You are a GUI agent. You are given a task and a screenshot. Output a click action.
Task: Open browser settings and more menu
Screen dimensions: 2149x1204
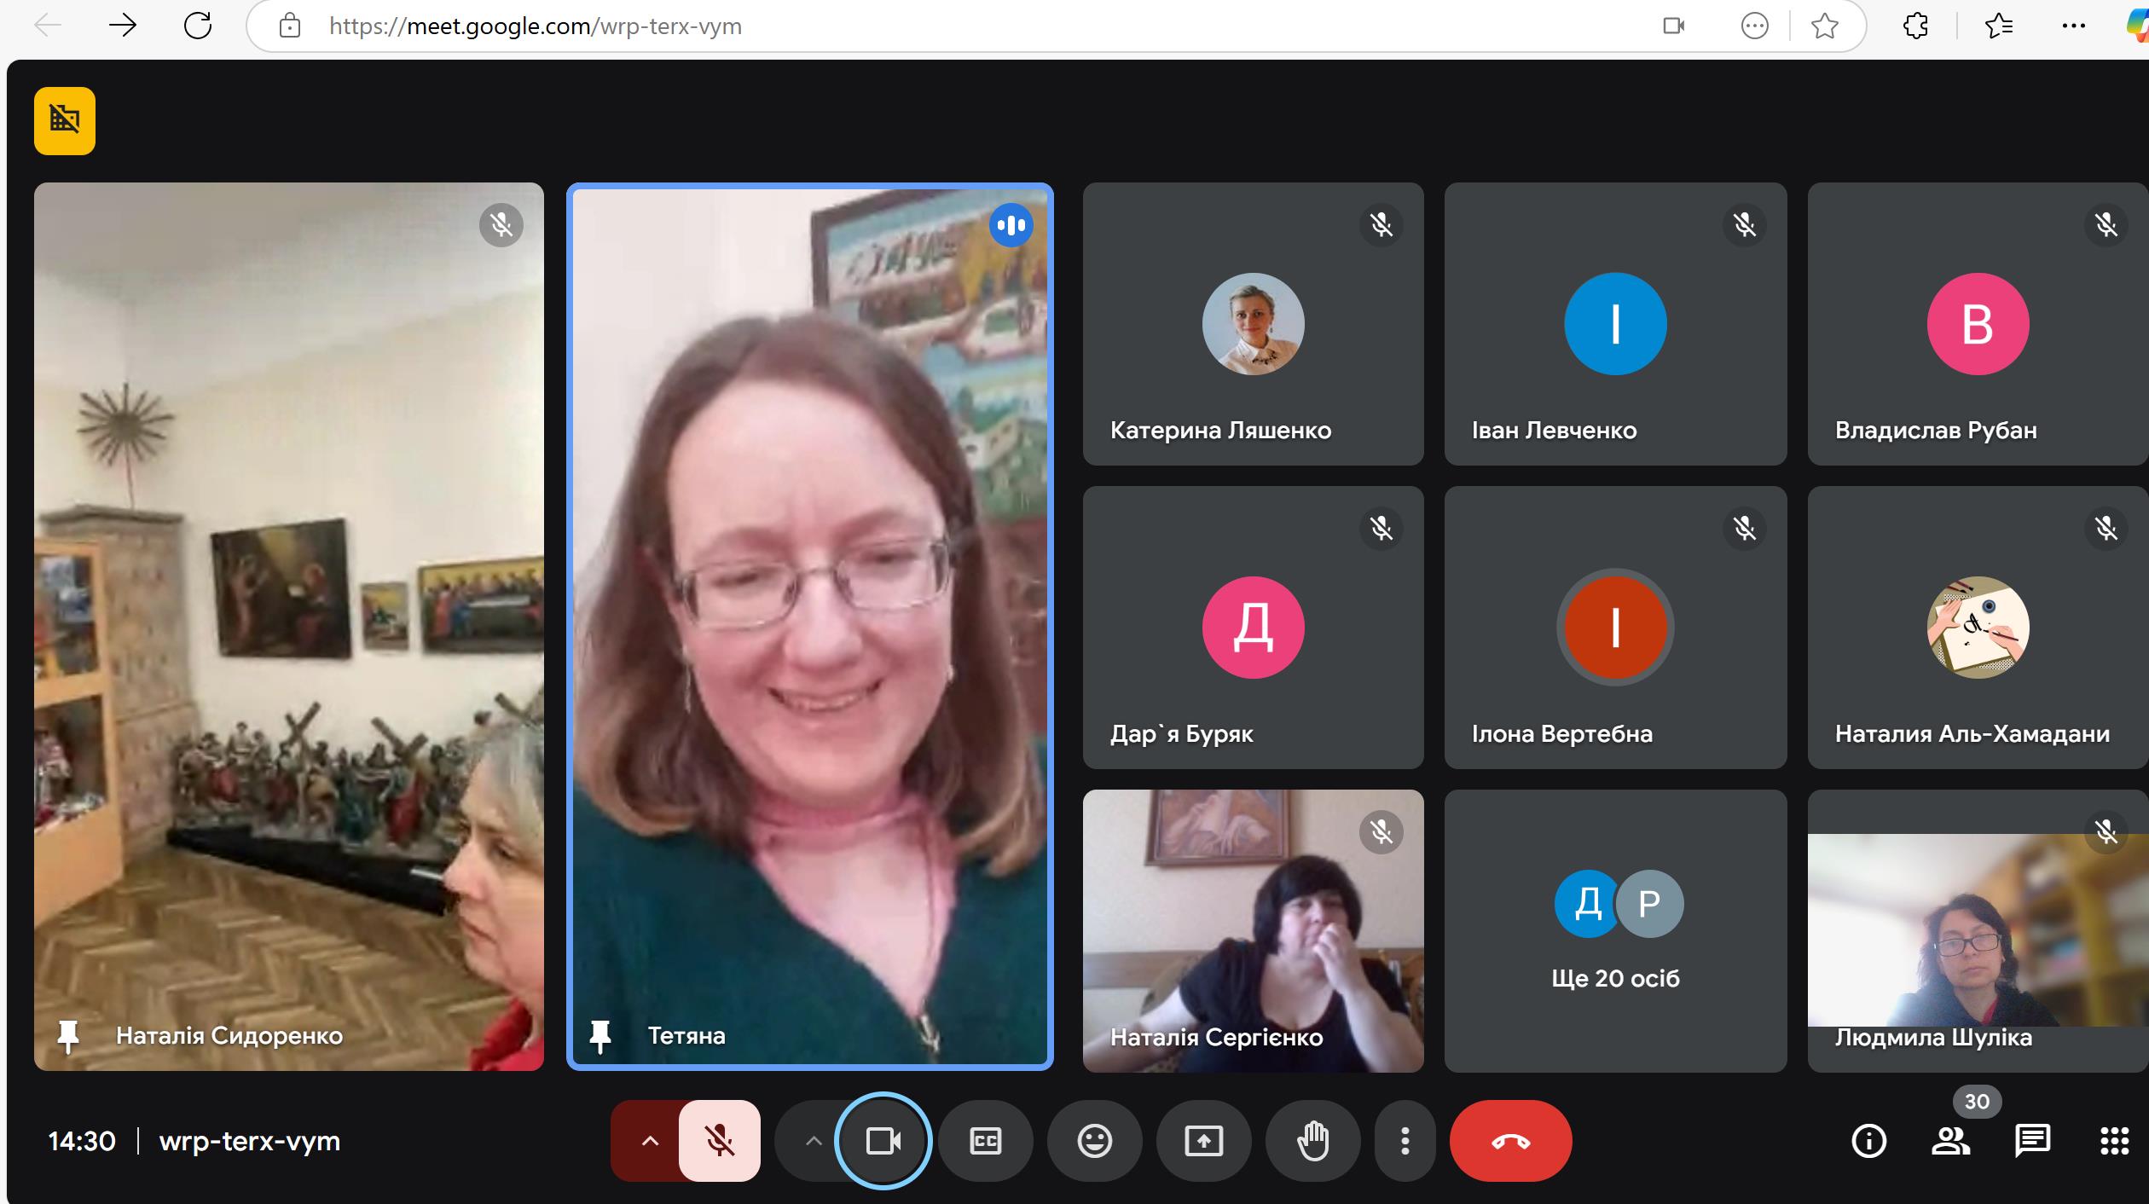coord(2073,26)
